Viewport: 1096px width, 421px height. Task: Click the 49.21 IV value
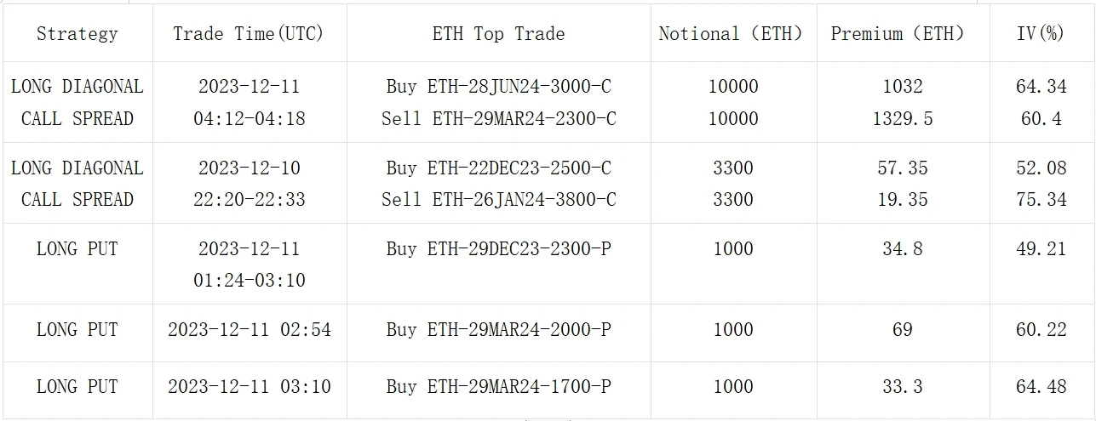click(1041, 248)
